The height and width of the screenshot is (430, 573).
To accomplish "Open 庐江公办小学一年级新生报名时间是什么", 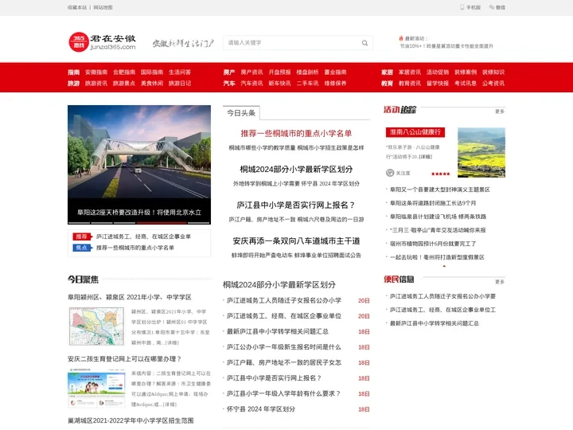I will click(283, 347).
